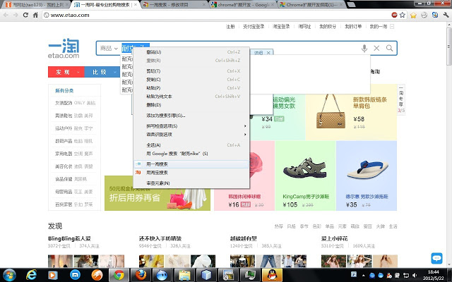Screen dimensions: 452x282
Task: Switch to the 淘网址(tao123) tab
Action: coord(35,5)
